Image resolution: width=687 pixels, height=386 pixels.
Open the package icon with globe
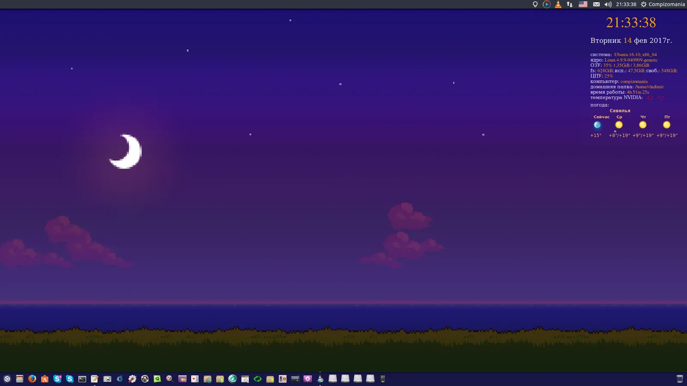(x=207, y=379)
